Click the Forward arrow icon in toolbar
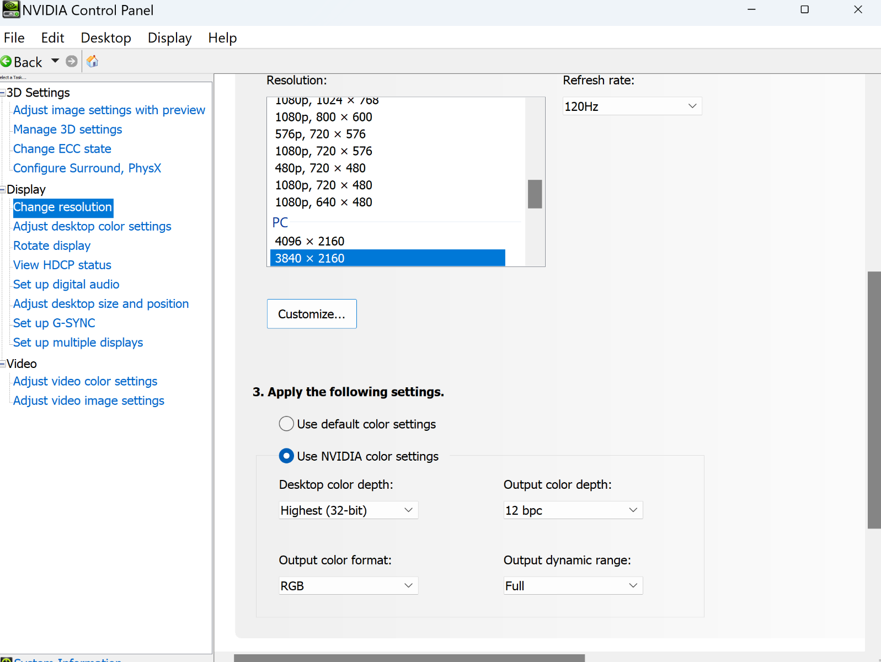Viewport: 881px width, 662px height. pos(72,61)
